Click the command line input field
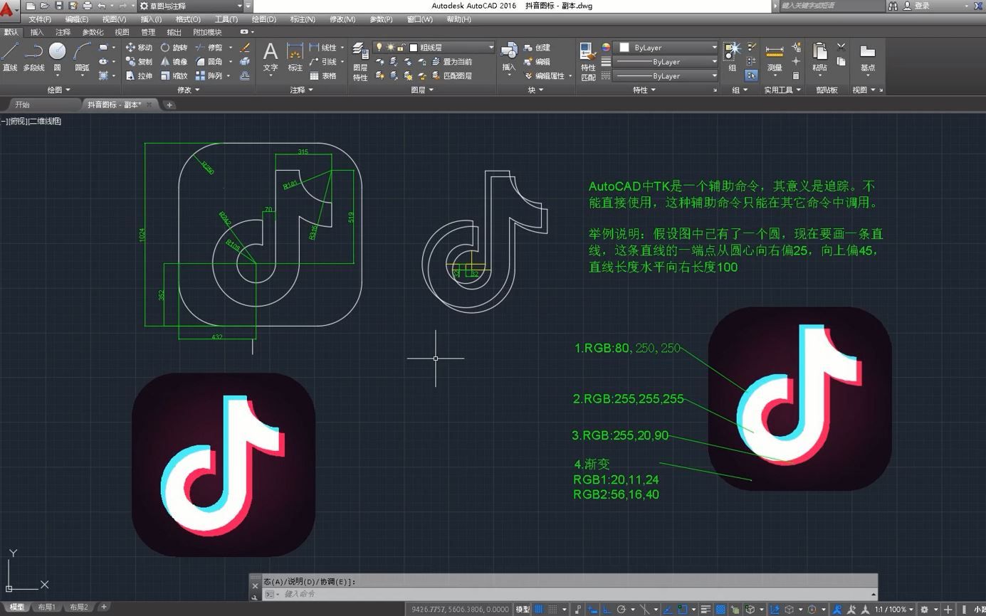This screenshot has height=616, width=986. [x=570, y=594]
